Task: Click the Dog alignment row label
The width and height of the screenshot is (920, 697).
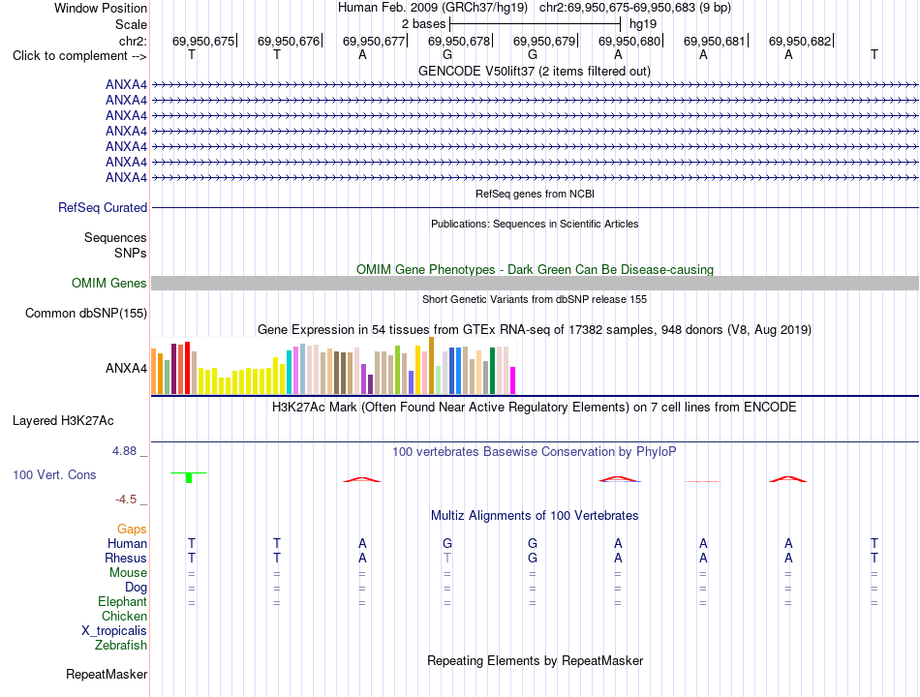Action: (137, 588)
